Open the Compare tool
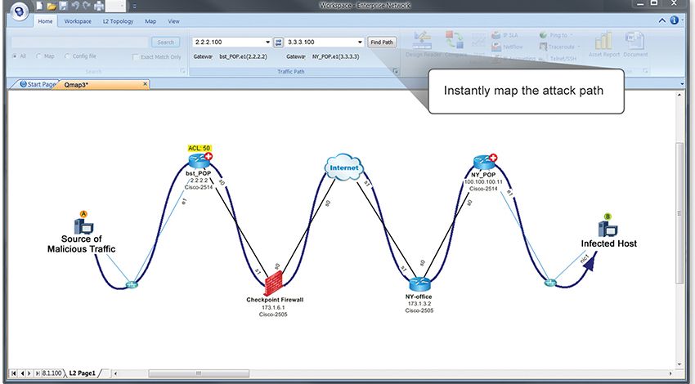This screenshot has height=384, width=695. [455, 44]
